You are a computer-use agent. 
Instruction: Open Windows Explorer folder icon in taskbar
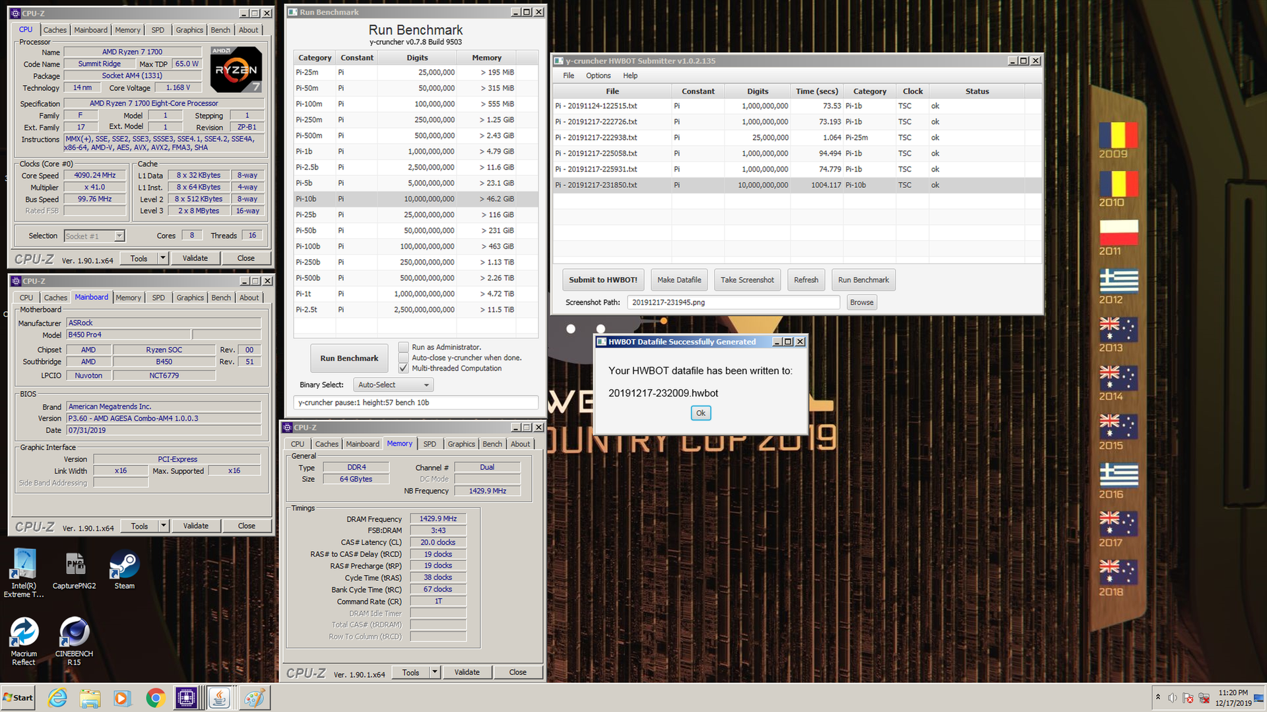(90, 697)
